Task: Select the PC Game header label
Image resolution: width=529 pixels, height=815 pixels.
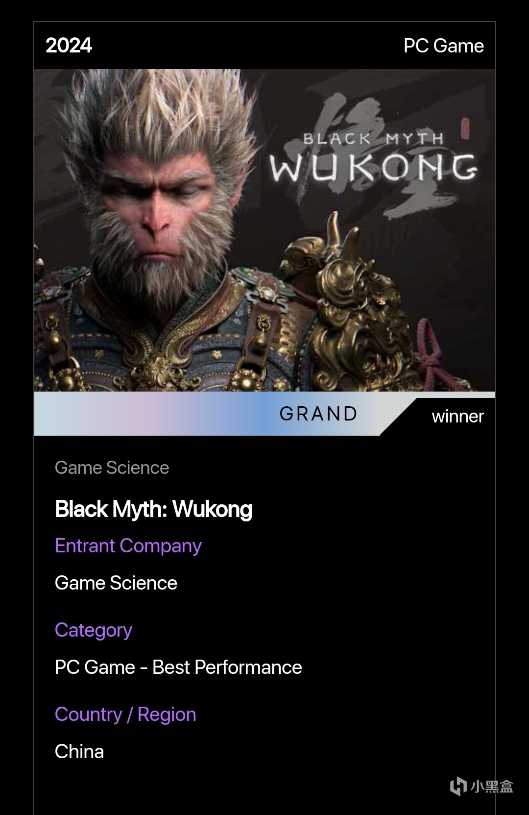Action: (x=443, y=46)
